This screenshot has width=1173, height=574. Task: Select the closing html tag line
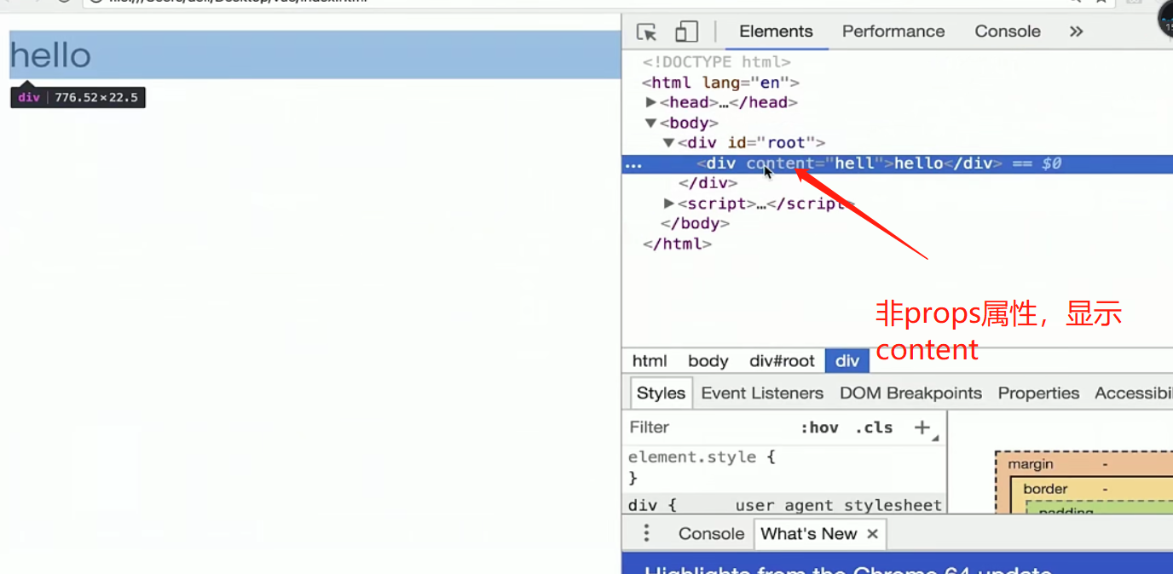coord(677,244)
